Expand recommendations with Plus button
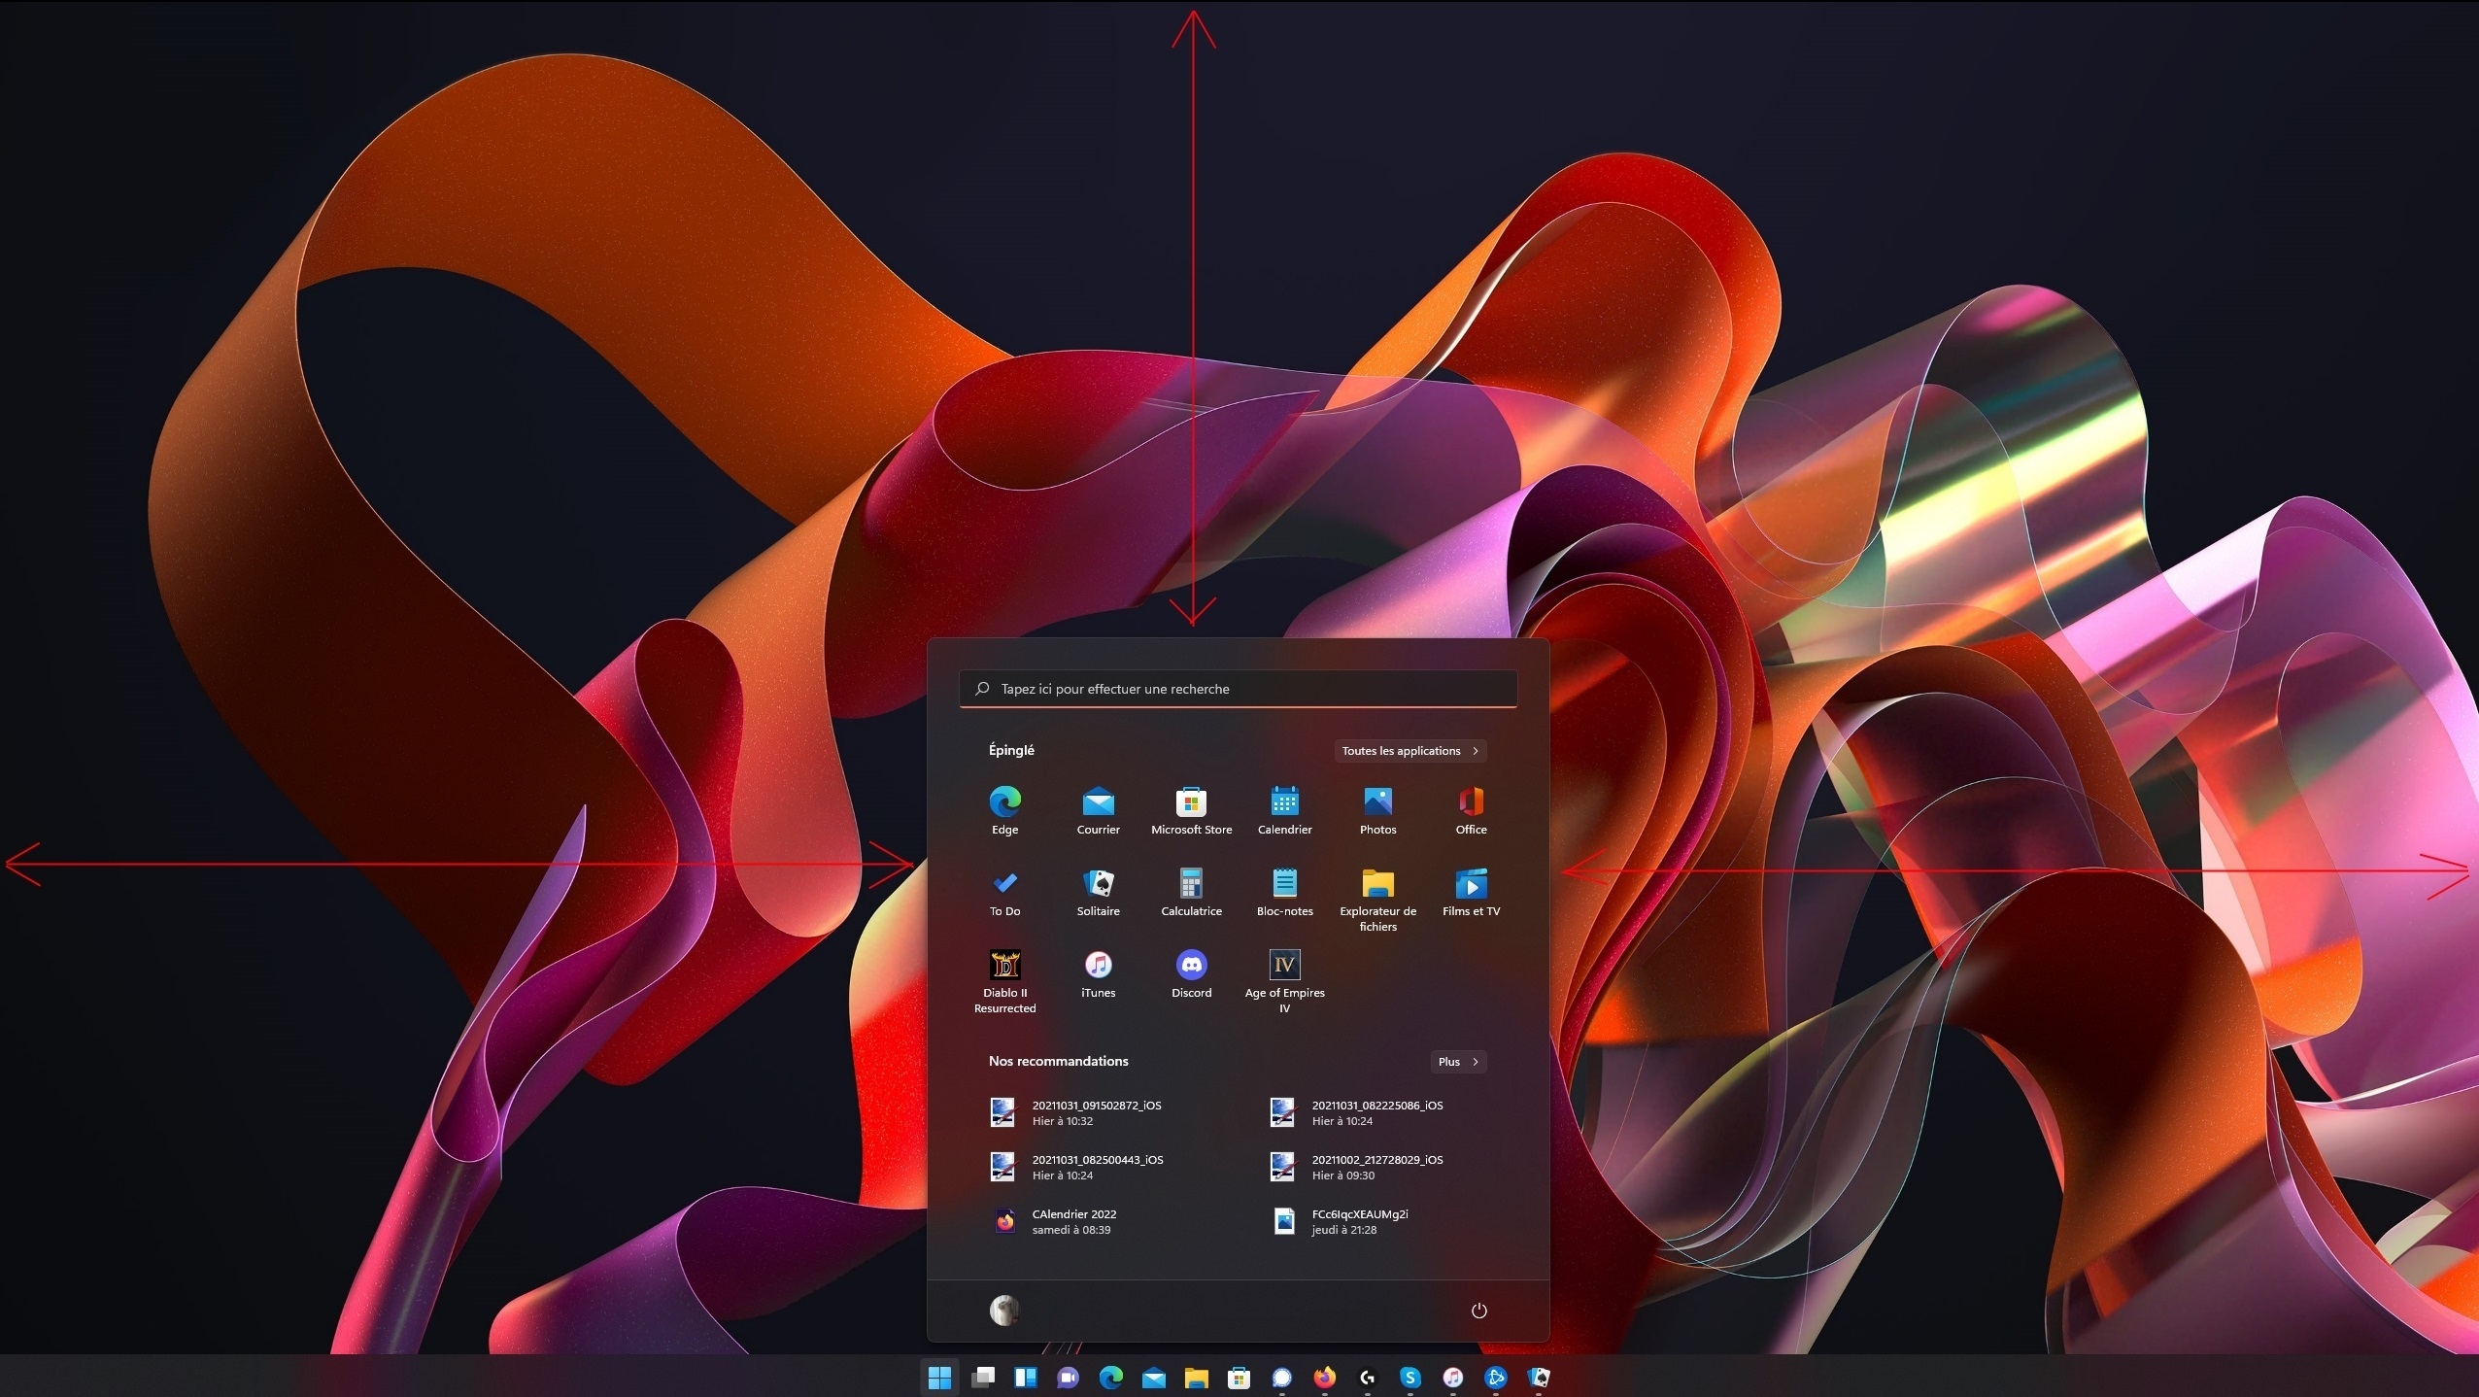 tap(1458, 1062)
